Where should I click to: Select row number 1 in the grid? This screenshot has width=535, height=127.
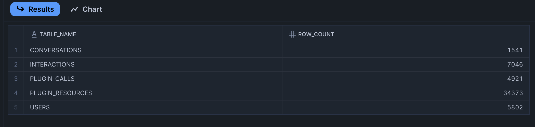coord(16,50)
